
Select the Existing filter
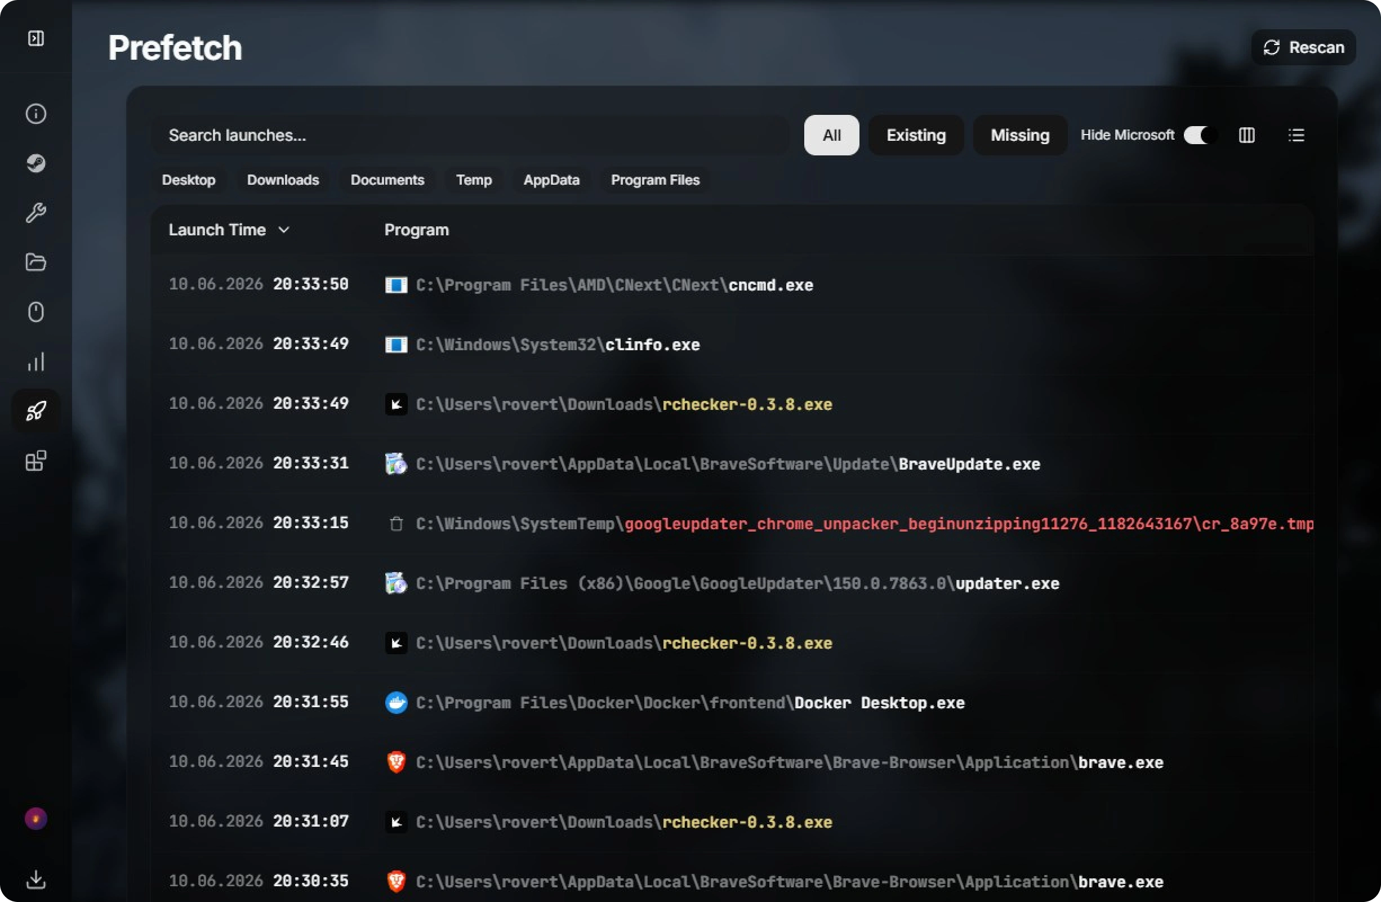pyautogui.click(x=916, y=135)
